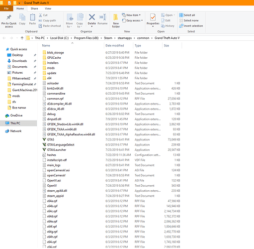Viewport: 254px width, 249px height.
Task: Click the New folder icon
Action: tap(116, 17)
